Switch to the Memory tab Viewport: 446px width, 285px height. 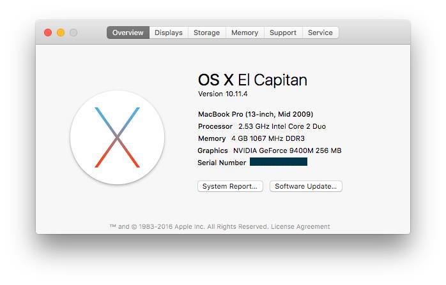(x=245, y=33)
